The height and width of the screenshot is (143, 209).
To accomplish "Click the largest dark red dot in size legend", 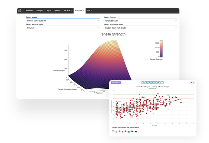I will 136,132.
